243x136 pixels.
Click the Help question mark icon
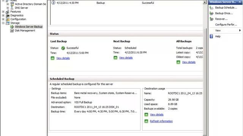[211, 36]
